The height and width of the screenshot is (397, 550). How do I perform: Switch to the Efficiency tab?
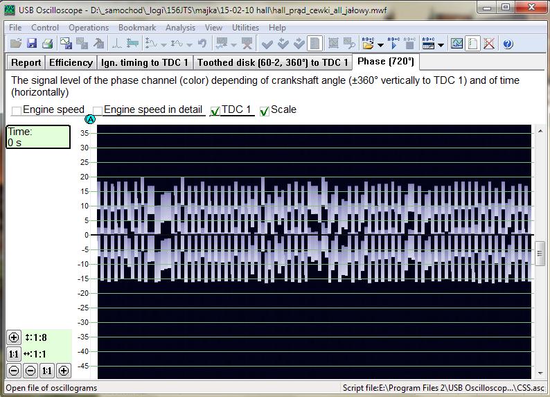(x=71, y=62)
